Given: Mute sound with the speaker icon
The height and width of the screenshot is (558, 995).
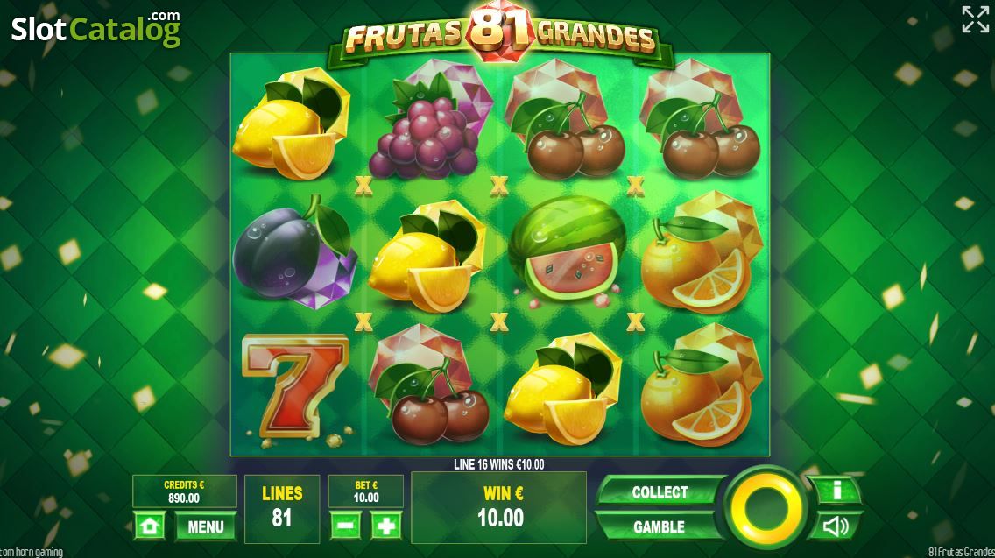Looking at the screenshot, I should click(835, 526).
